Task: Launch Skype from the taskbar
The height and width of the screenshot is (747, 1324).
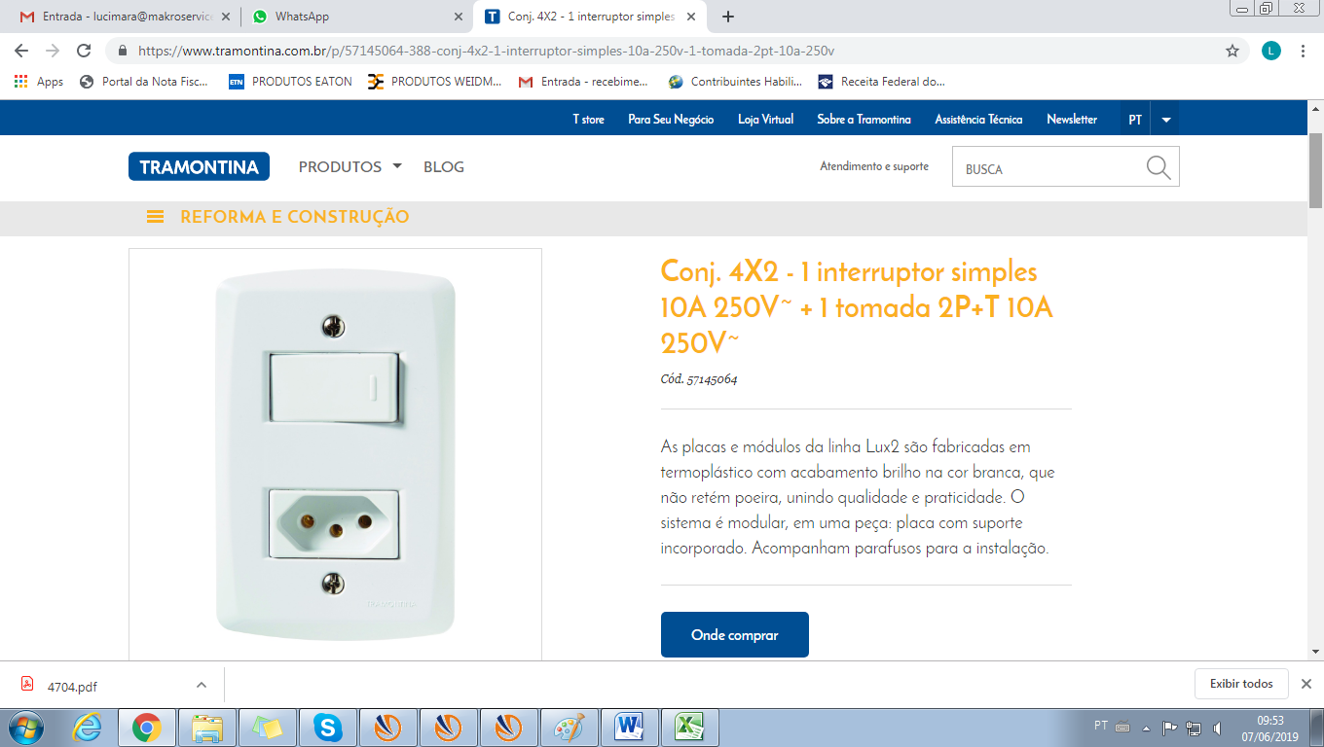Action: pyautogui.click(x=327, y=727)
